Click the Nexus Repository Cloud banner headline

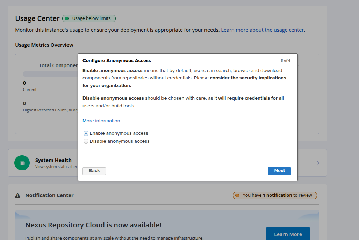(93, 225)
